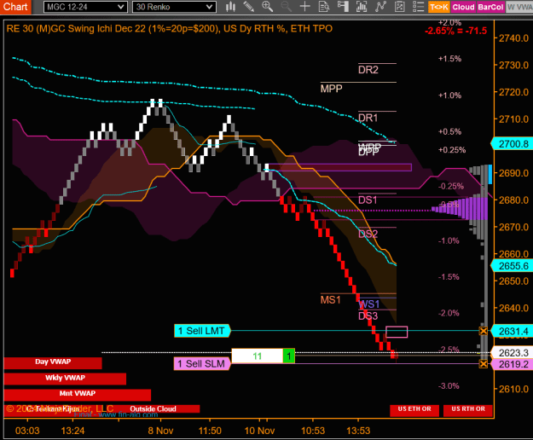Cancel the Sell SLM order X marker
The height and width of the screenshot is (440, 533).
coord(483,364)
